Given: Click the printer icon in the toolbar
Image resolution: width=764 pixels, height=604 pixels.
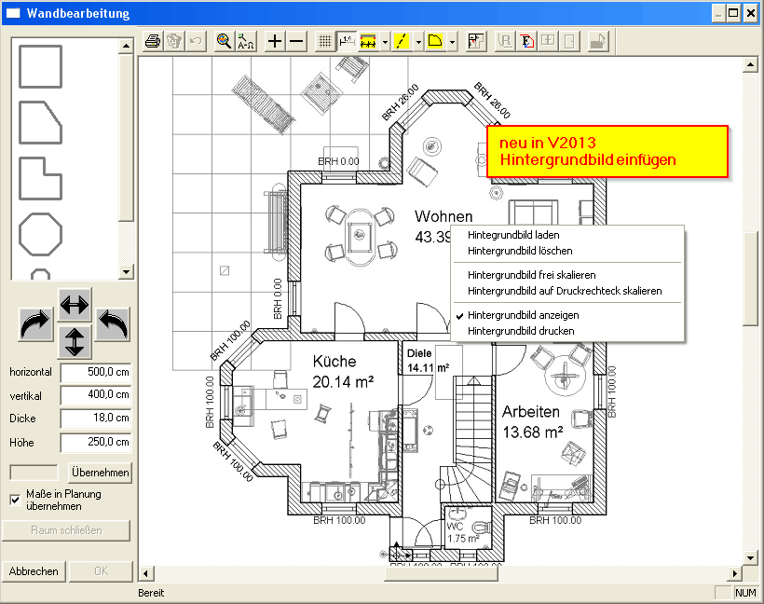Looking at the screenshot, I should [x=154, y=41].
